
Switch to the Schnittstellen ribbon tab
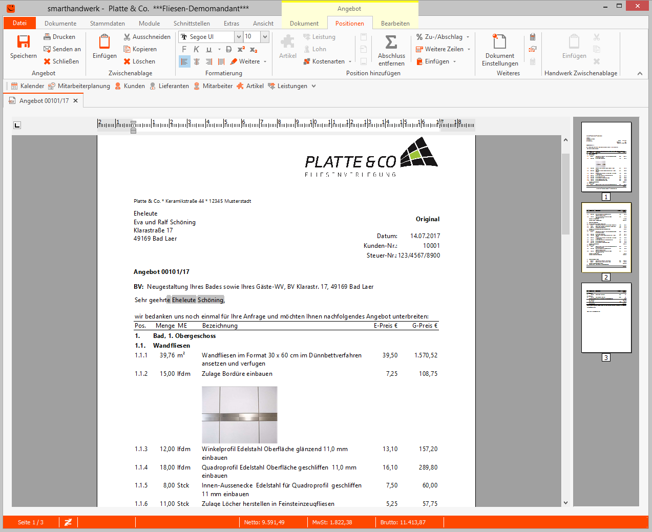[x=192, y=24]
